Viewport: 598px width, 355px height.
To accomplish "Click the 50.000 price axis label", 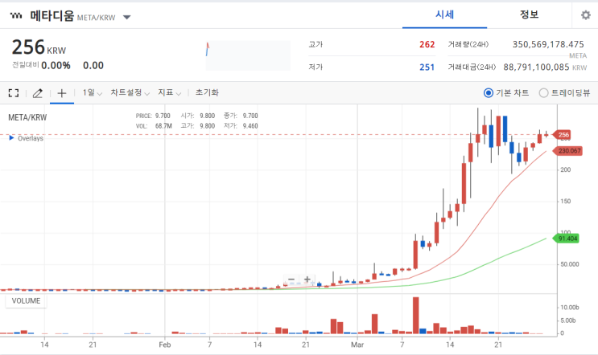I will (570, 264).
